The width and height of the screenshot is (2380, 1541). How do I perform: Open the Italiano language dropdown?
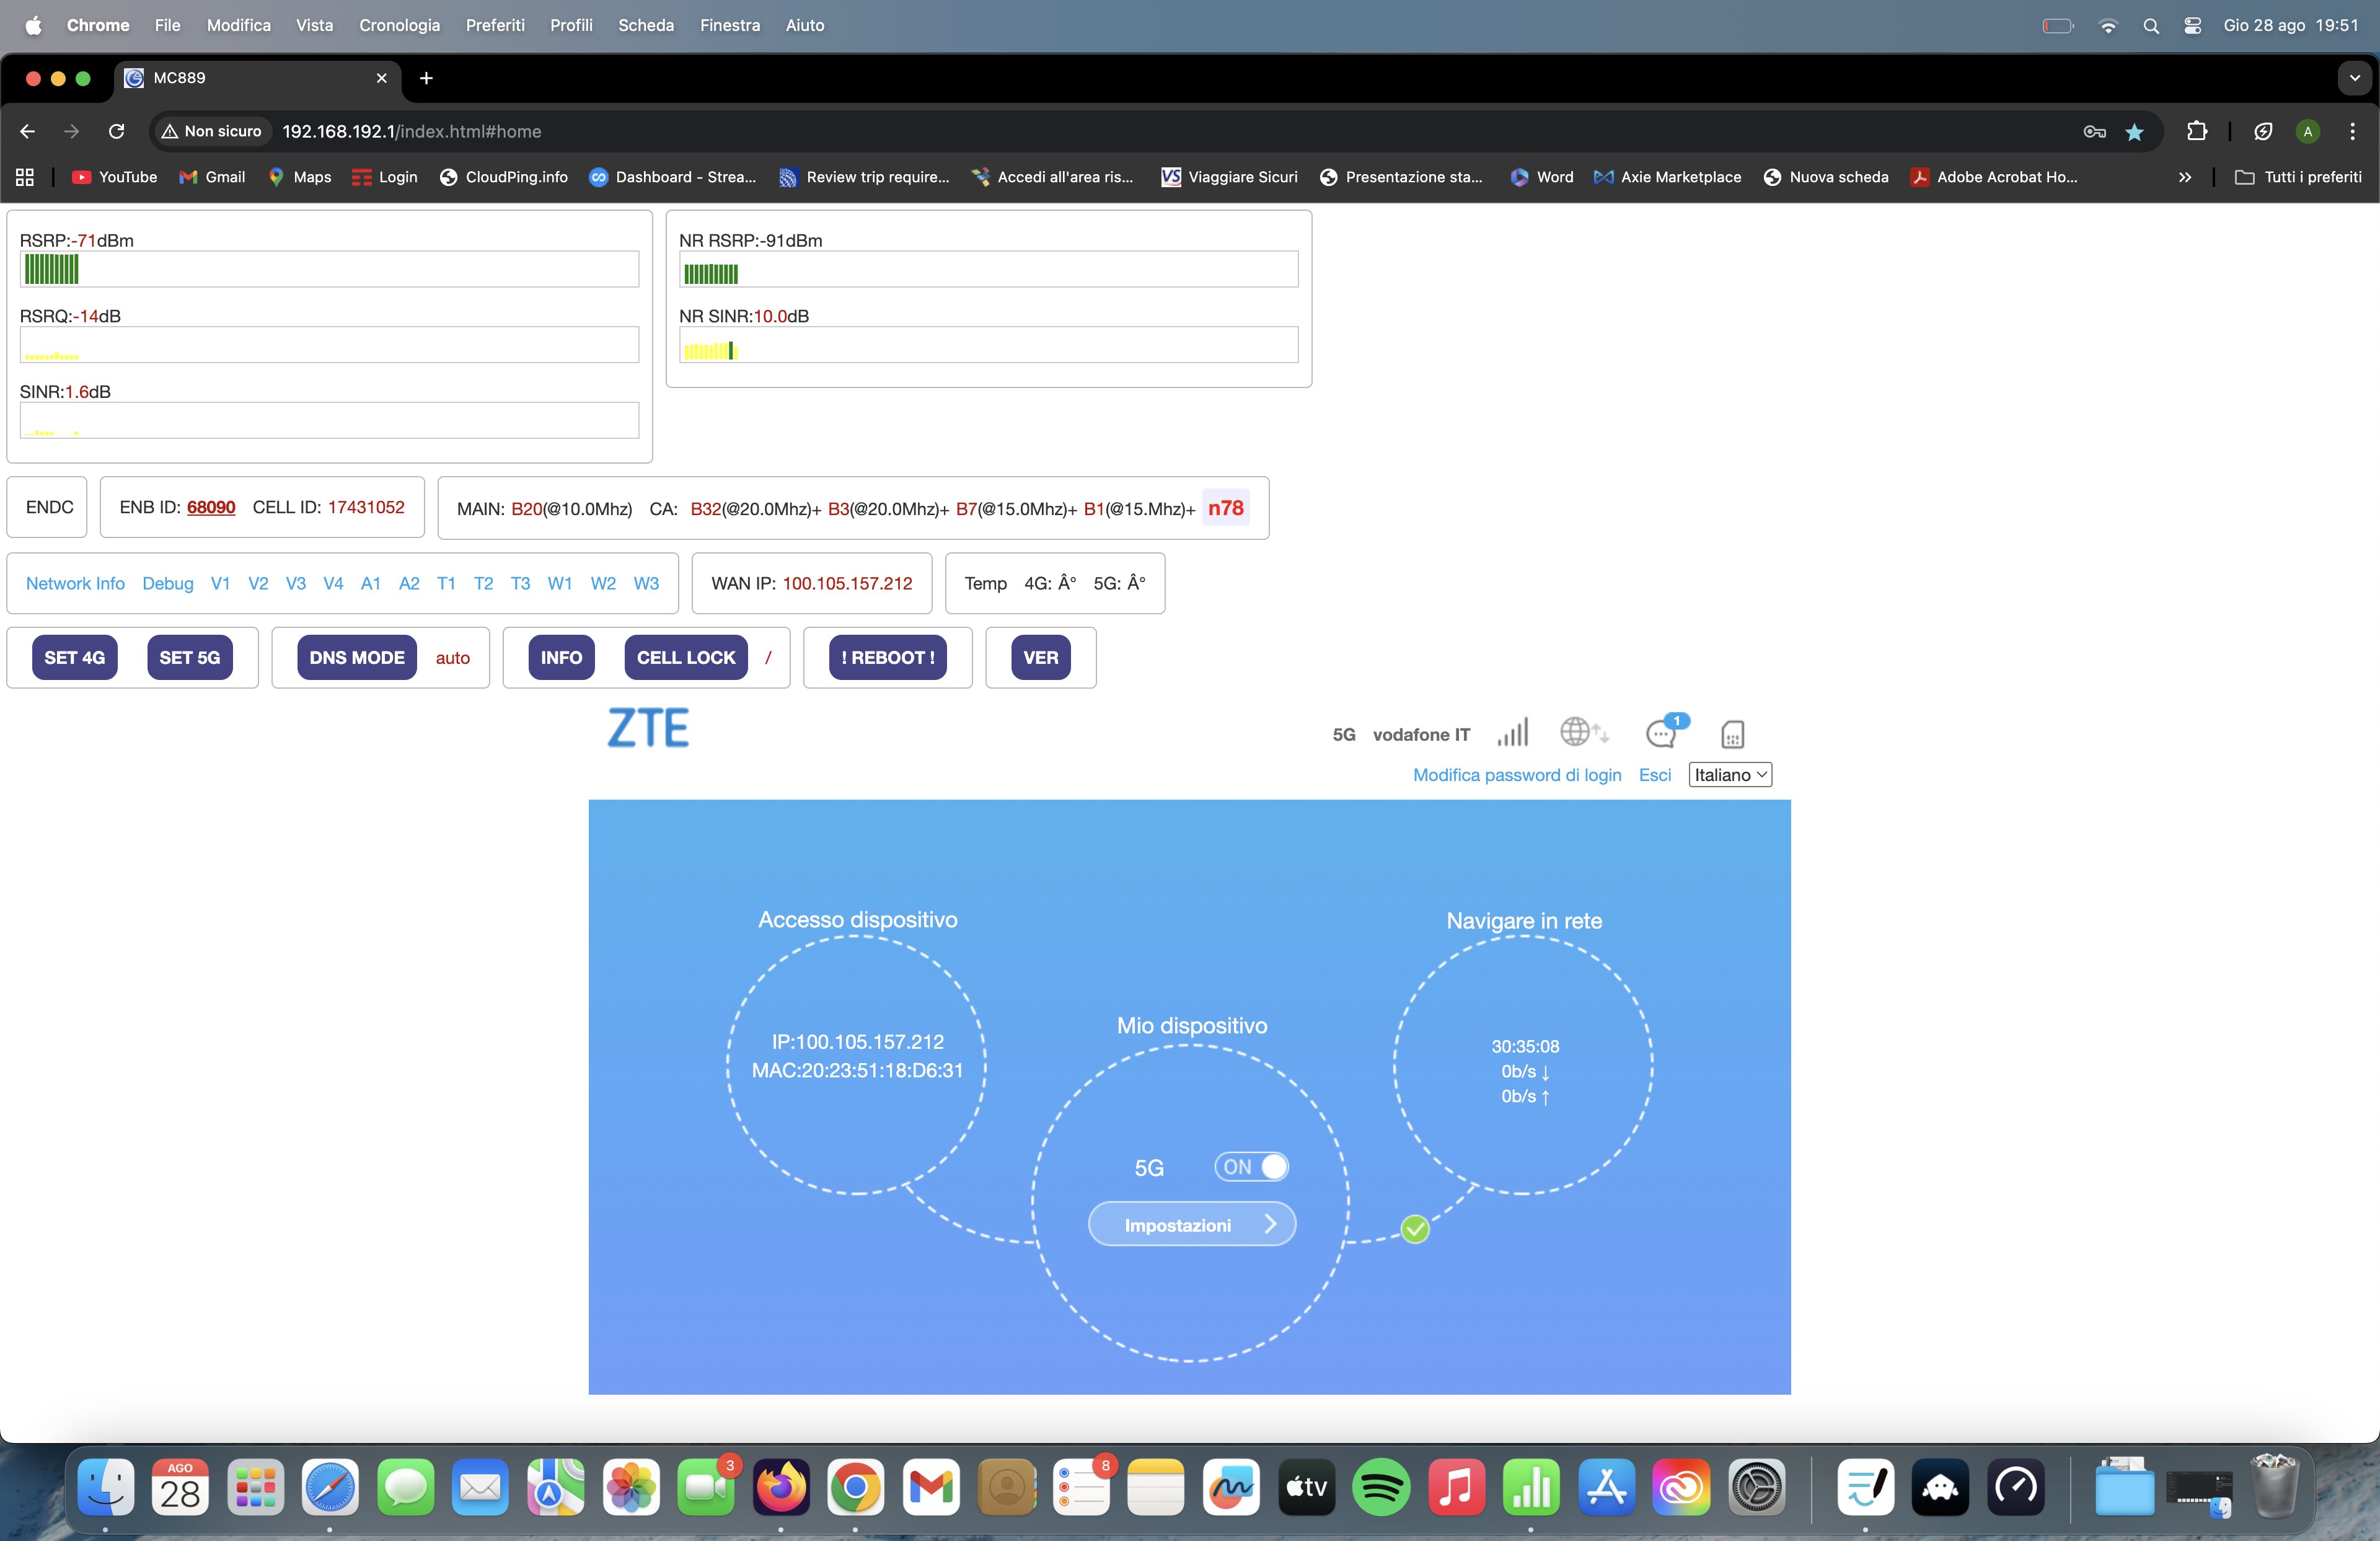(1729, 775)
